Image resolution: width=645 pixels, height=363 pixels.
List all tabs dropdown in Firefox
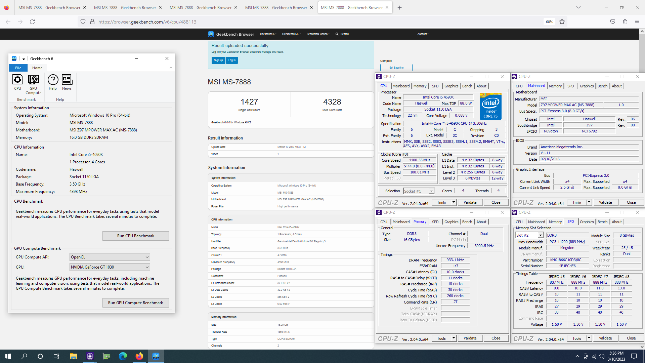578,7
